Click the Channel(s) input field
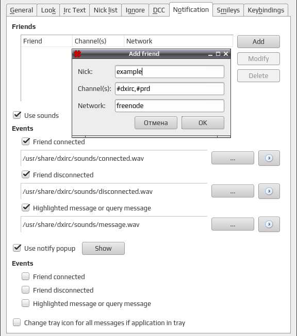 pyautogui.click(x=169, y=89)
